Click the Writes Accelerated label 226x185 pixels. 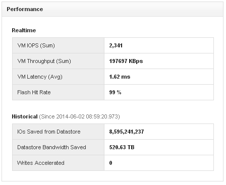click(41, 163)
